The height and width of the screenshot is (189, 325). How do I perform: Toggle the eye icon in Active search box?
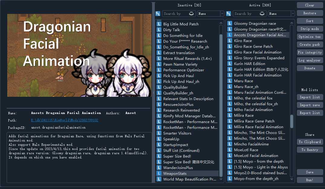[262, 14]
